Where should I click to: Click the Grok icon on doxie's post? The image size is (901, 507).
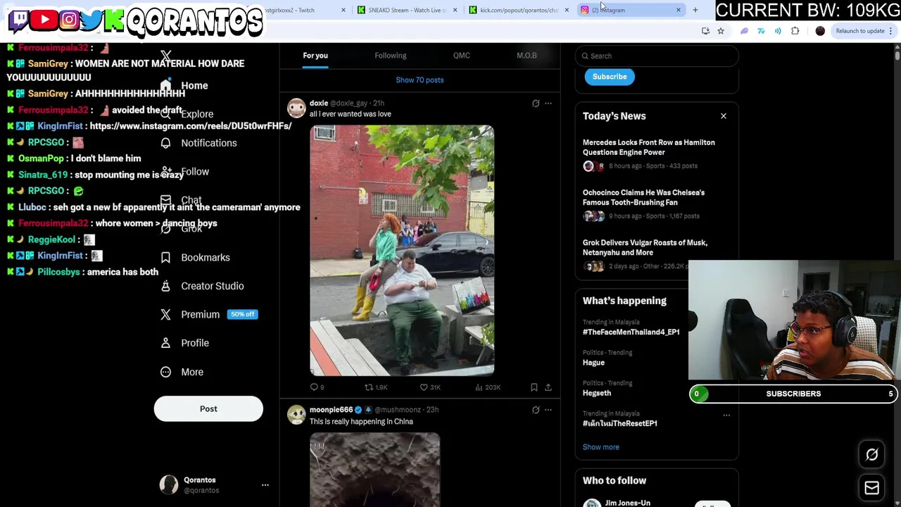[536, 104]
